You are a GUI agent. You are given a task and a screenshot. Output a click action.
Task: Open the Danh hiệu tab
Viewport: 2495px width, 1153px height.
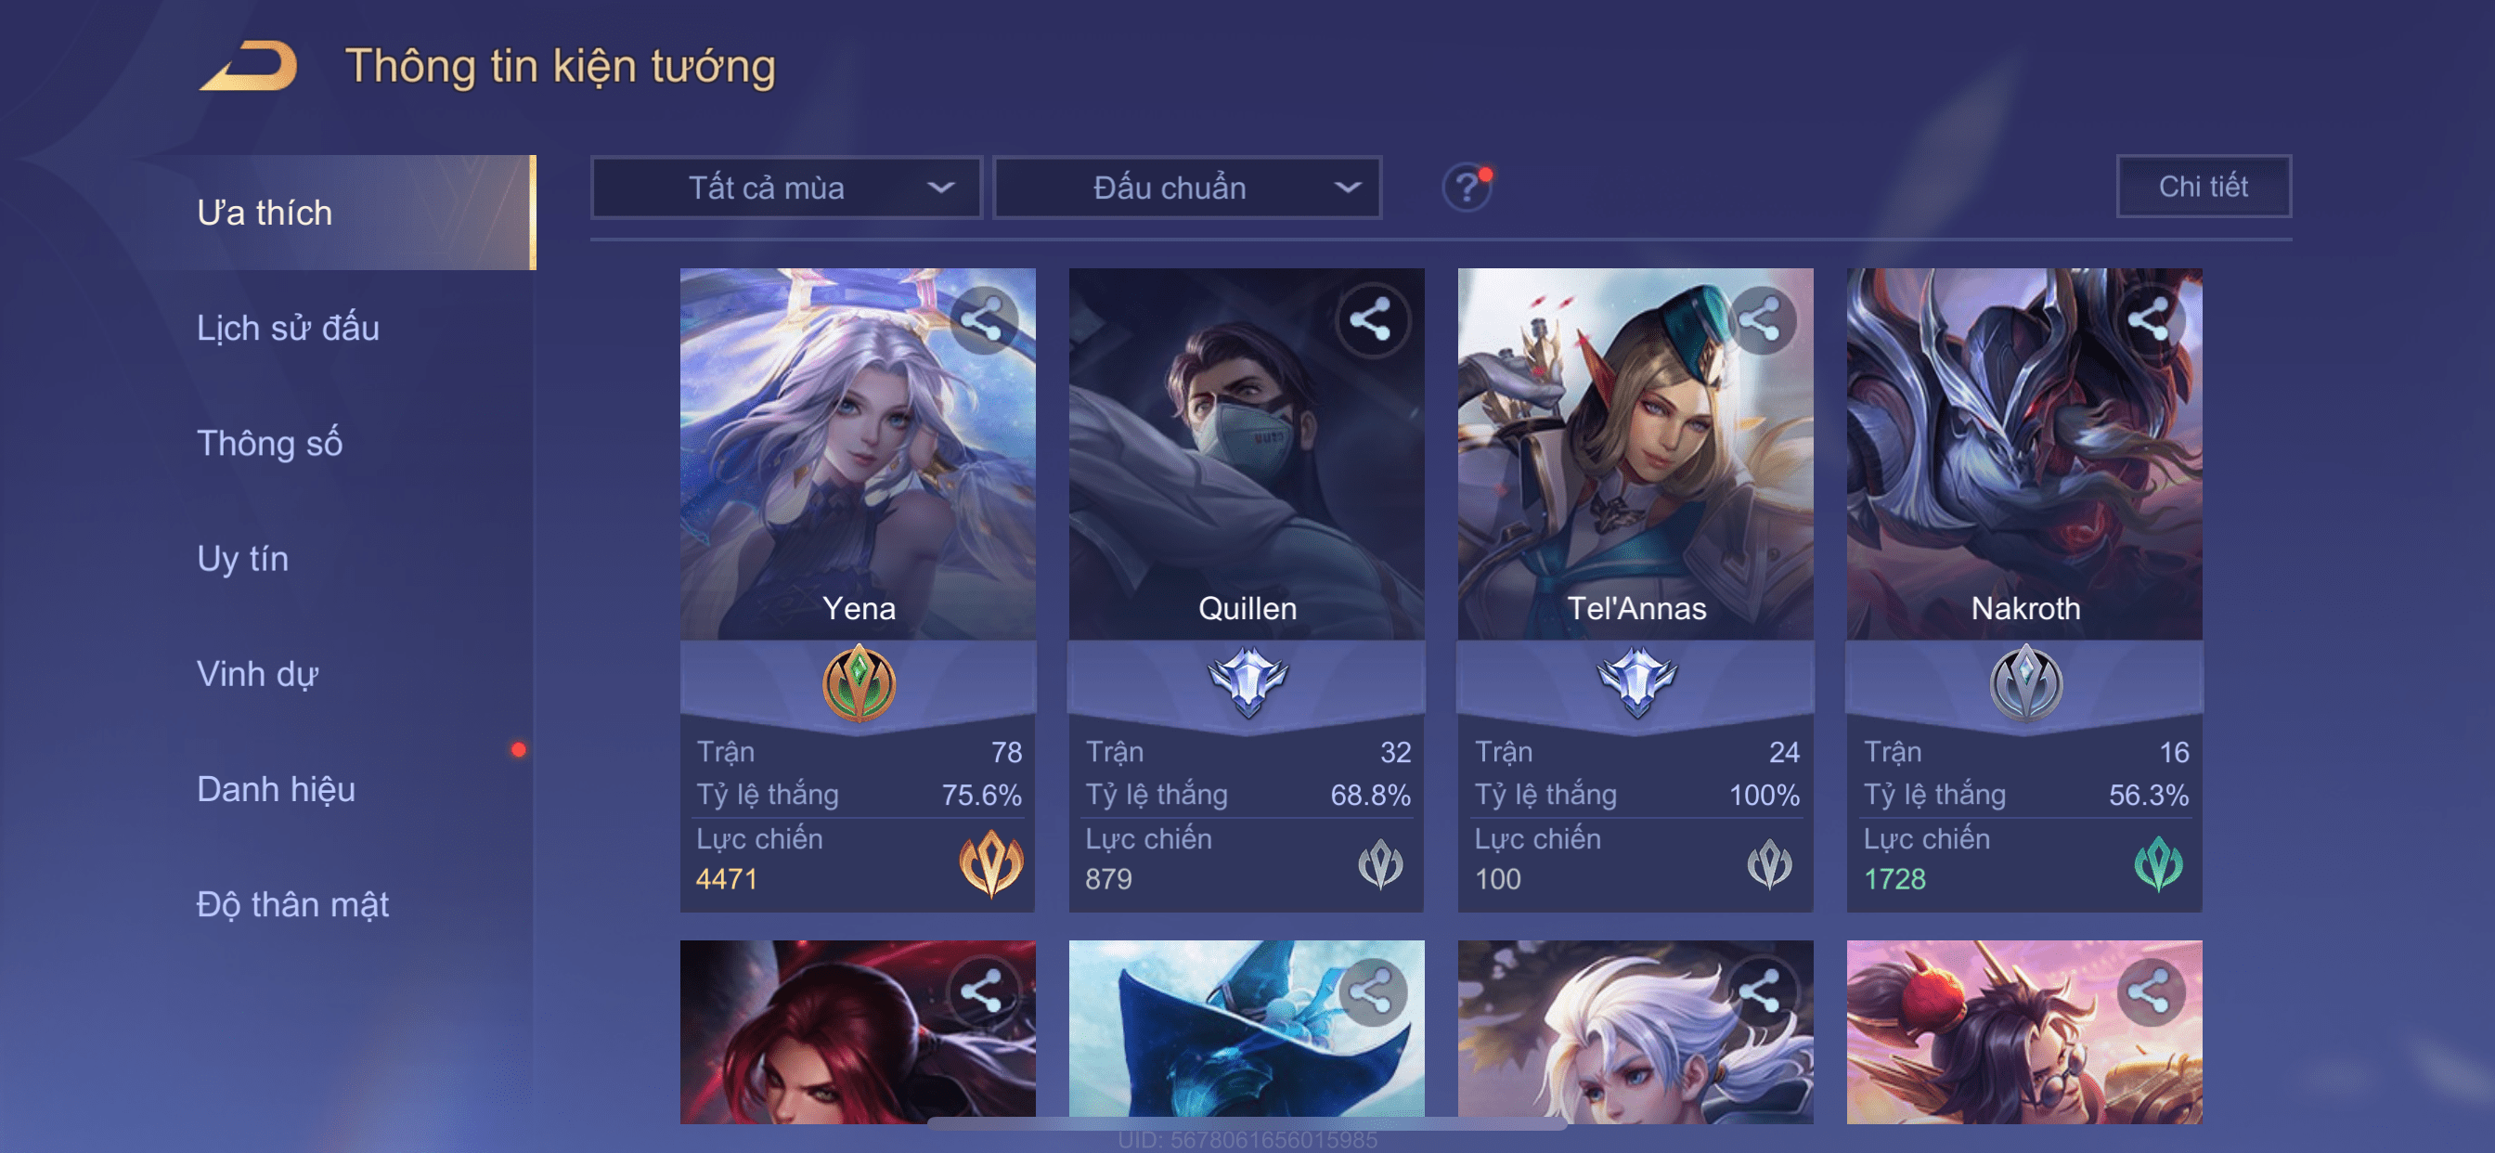pyautogui.click(x=276, y=789)
